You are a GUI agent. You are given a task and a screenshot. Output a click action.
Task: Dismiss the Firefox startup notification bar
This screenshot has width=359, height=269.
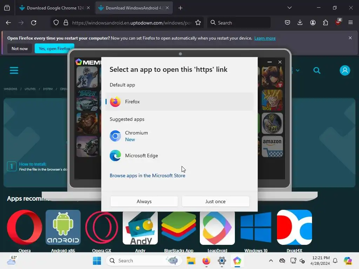(350, 38)
